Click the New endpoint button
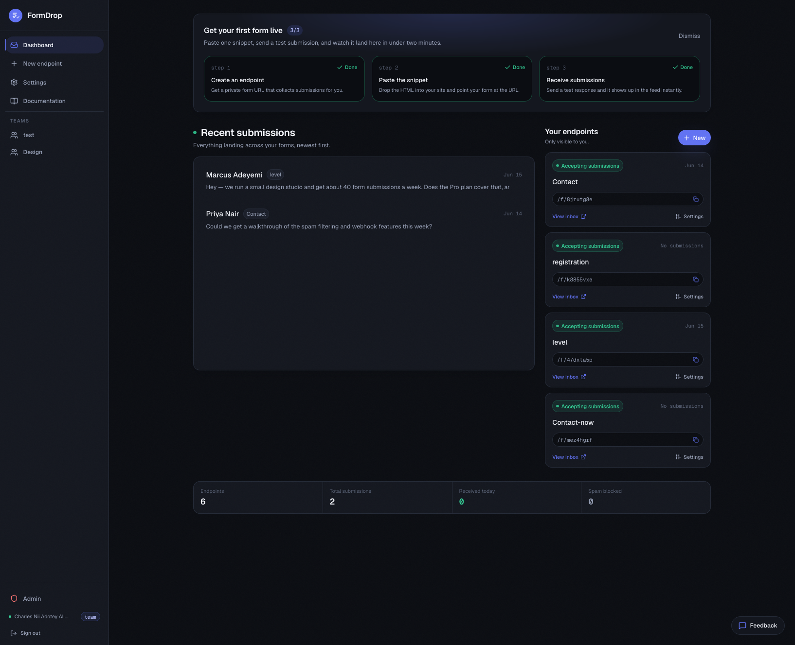795x645 pixels. click(x=694, y=138)
